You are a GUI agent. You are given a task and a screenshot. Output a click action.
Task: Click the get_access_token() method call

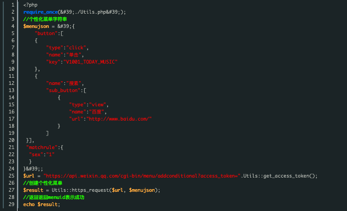point(289,176)
